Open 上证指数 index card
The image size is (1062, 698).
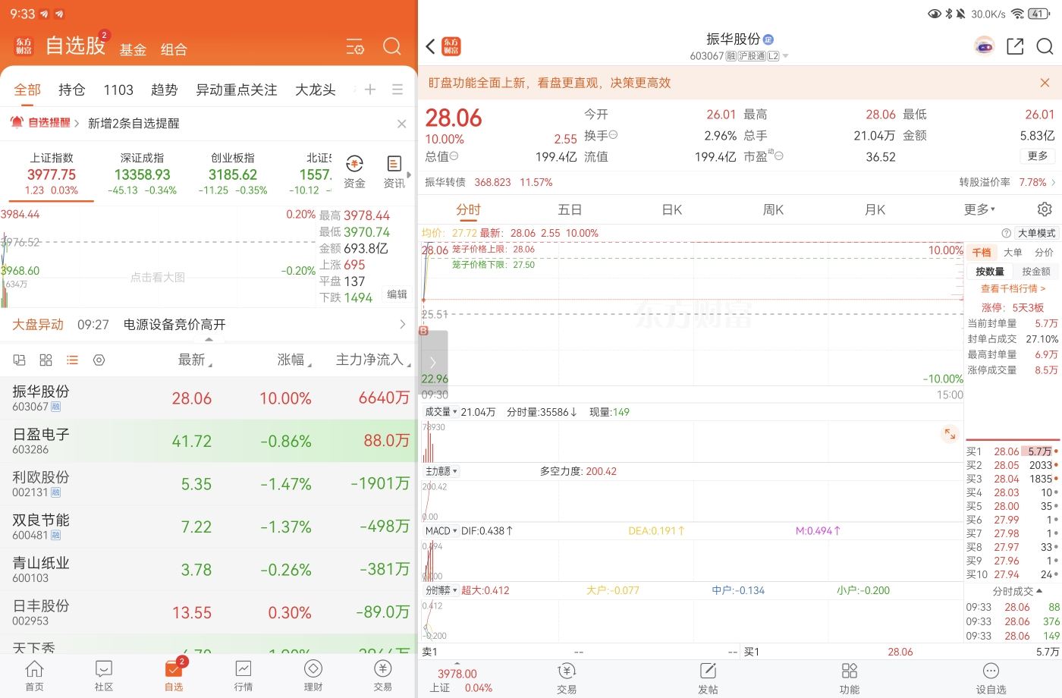[x=52, y=174]
